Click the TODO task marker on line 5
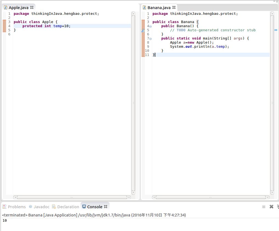Viewport: 279px width, 231px height. 143,31
